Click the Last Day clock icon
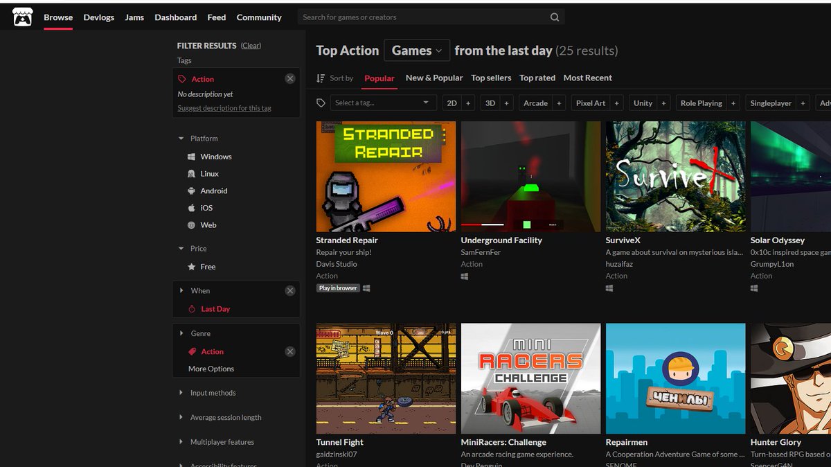The image size is (831, 467). click(x=193, y=309)
